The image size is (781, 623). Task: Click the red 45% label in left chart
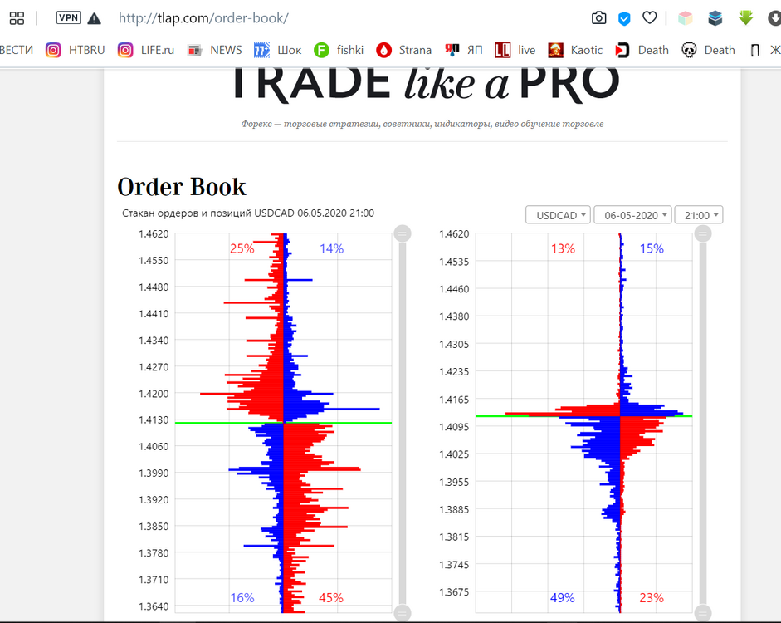click(331, 597)
